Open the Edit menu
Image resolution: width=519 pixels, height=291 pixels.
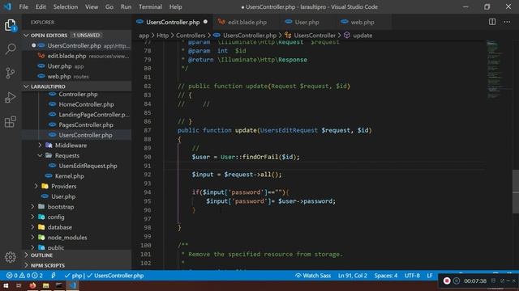[x=41, y=6]
